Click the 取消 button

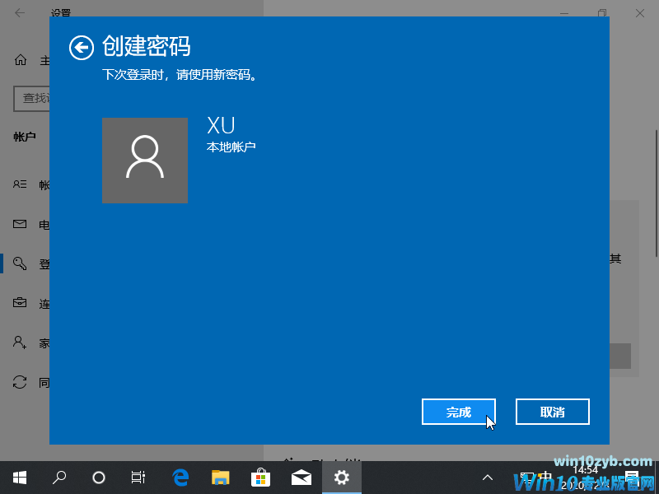[553, 412]
